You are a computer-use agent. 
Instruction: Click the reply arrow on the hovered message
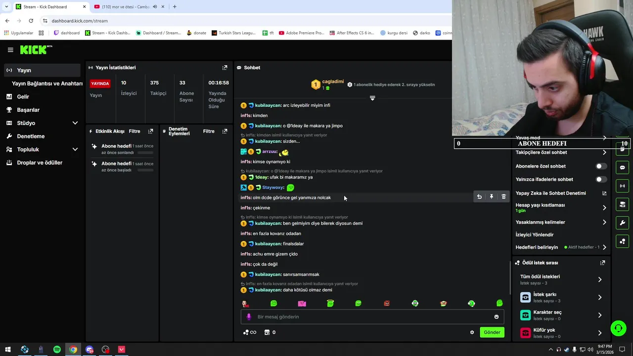coord(479,197)
